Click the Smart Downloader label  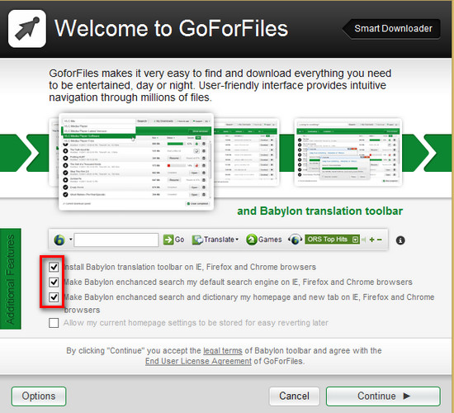[391, 29]
